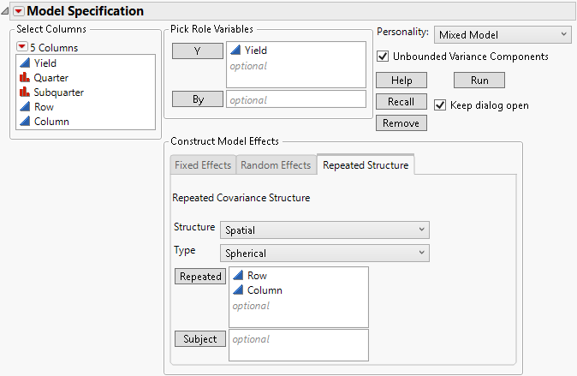Click the Yield icon in the Y role box
The height and width of the screenshot is (376, 577).
click(x=235, y=51)
